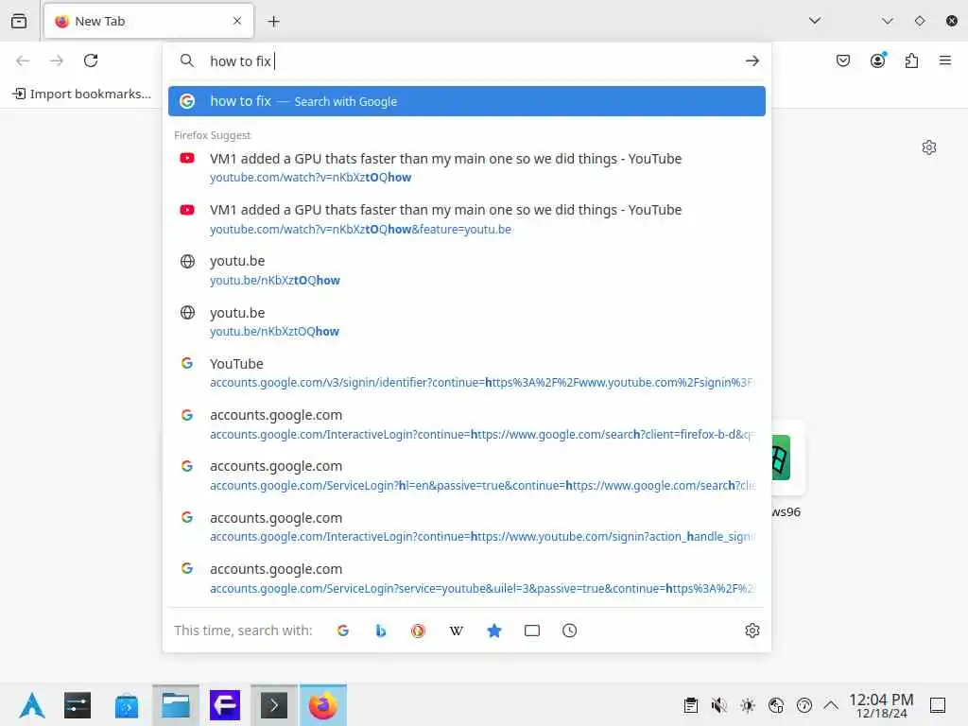Open Save to Pocket icon
This screenshot has width=968, height=726.
(843, 60)
